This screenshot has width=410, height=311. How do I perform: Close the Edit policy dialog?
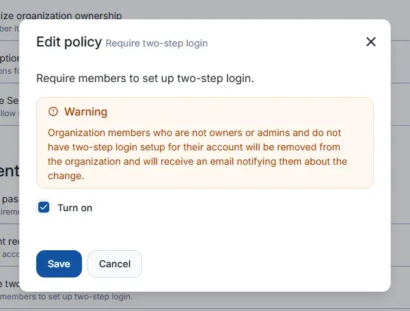pos(371,42)
